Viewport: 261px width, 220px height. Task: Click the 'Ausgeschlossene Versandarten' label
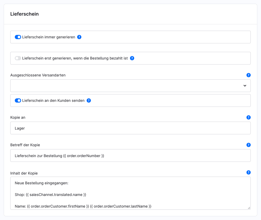point(38,75)
